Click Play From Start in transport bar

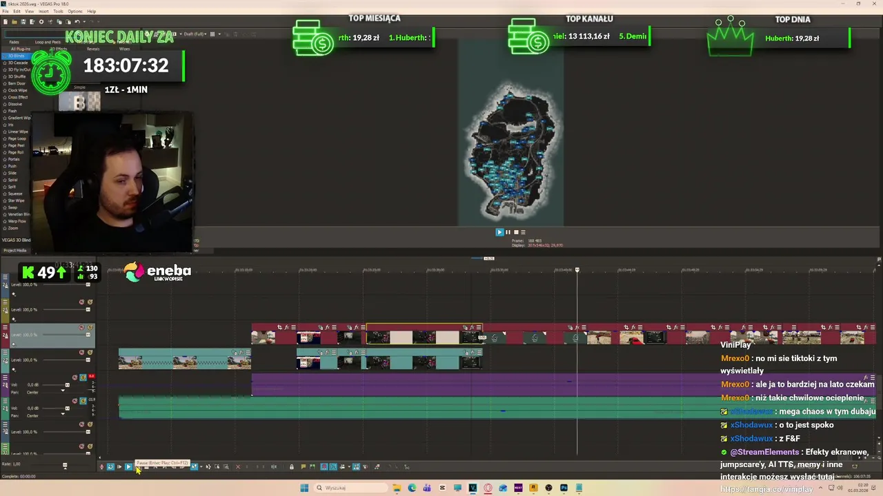coord(119,467)
